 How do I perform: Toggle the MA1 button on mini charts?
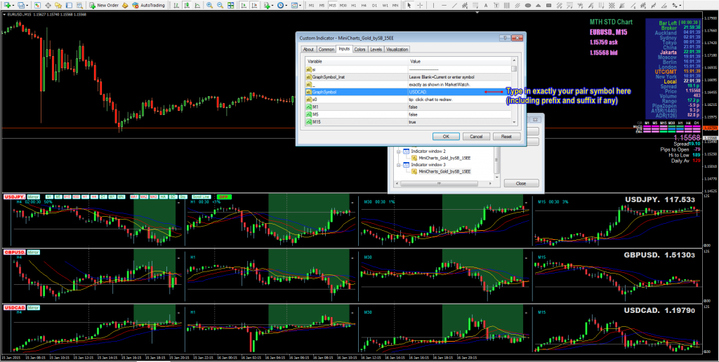click(134, 196)
